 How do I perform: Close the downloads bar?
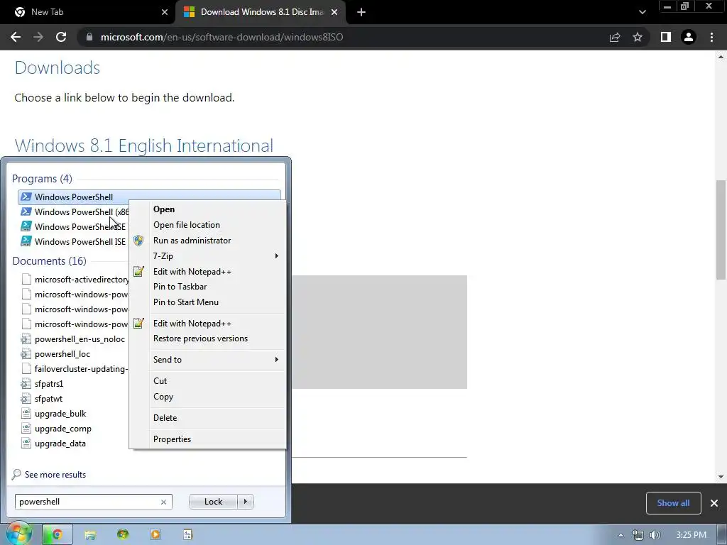click(x=714, y=503)
